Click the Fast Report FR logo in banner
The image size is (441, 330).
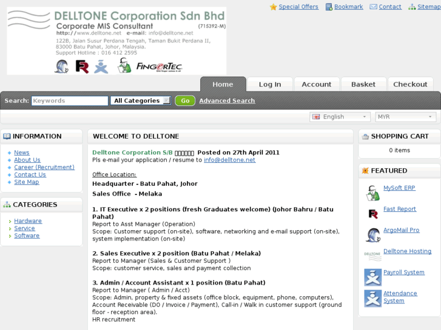tap(82, 67)
